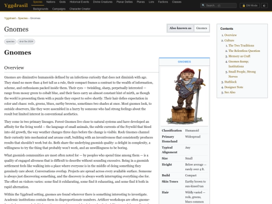Jump to The Two Traditions section
Screen dimensions: 272x204
tap(241, 46)
